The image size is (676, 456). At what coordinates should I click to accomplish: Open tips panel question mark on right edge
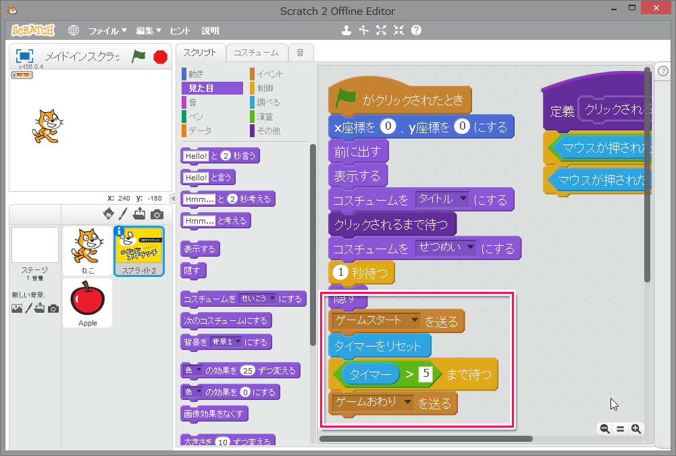click(x=663, y=71)
